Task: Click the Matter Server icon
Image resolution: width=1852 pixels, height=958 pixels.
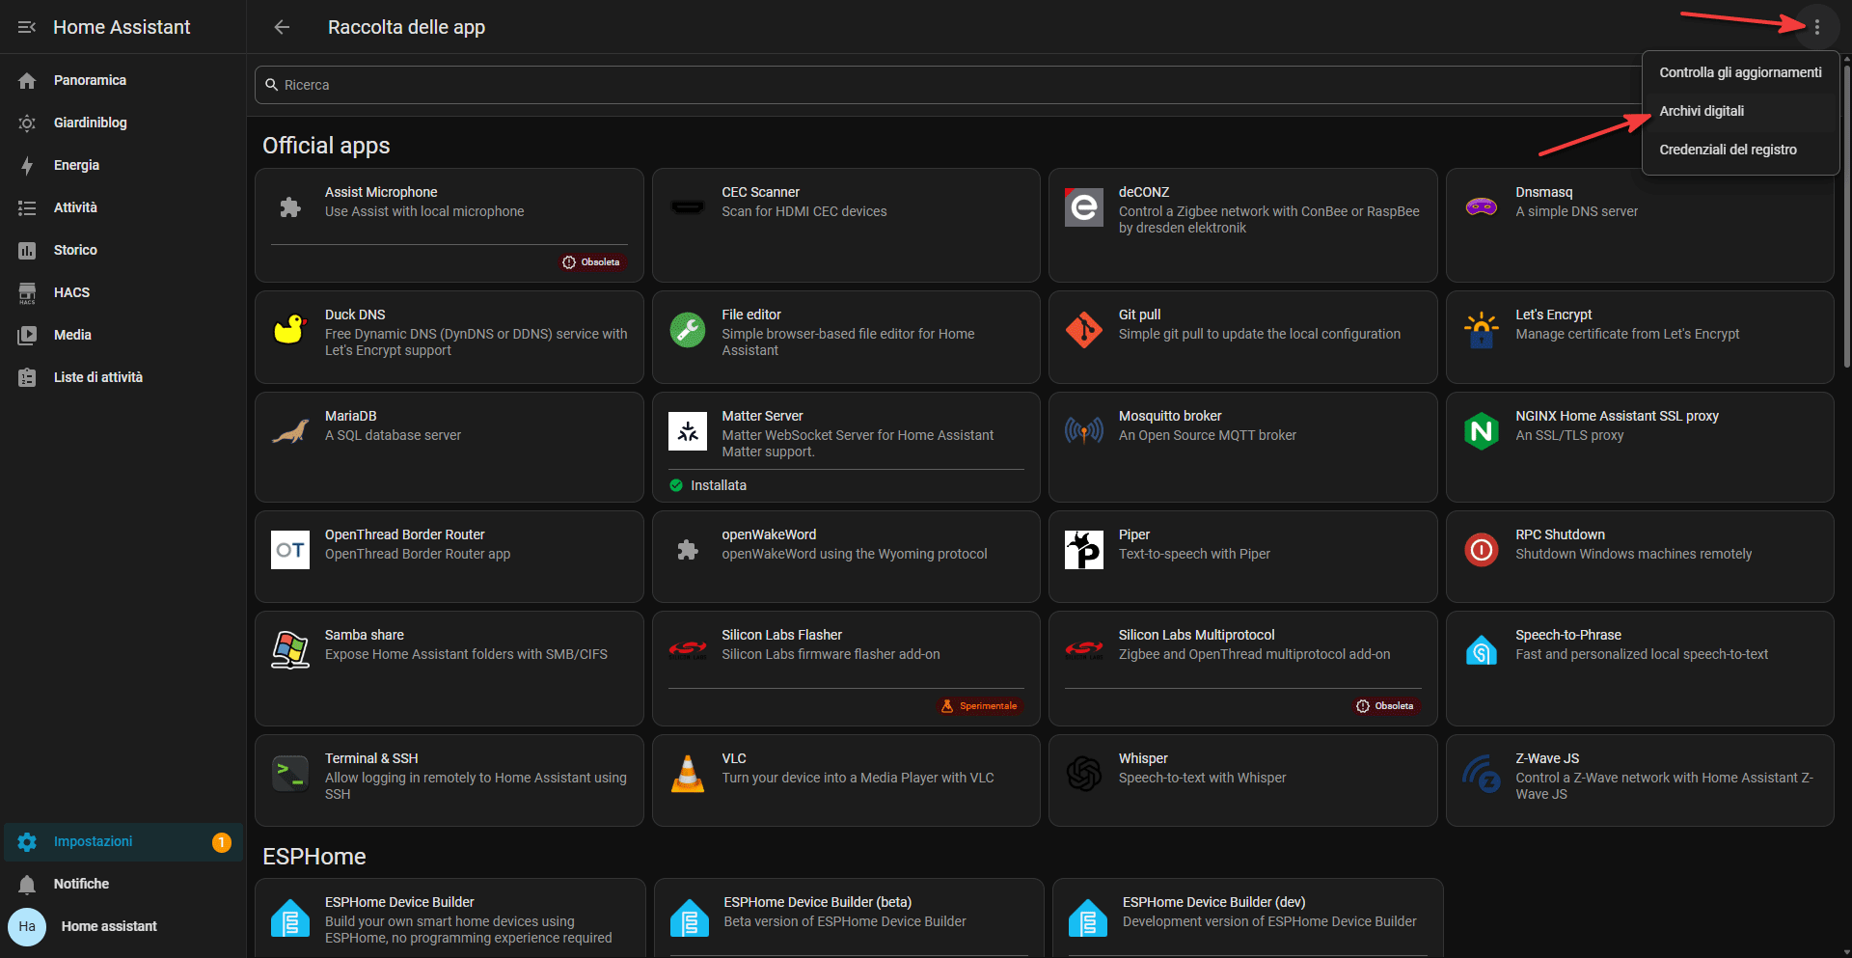Action: (x=688, y=431)
